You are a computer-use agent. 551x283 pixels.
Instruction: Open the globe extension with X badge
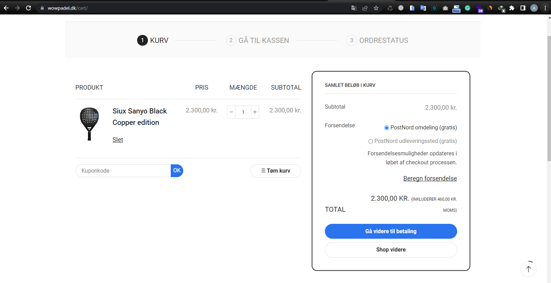click(501, 9)
